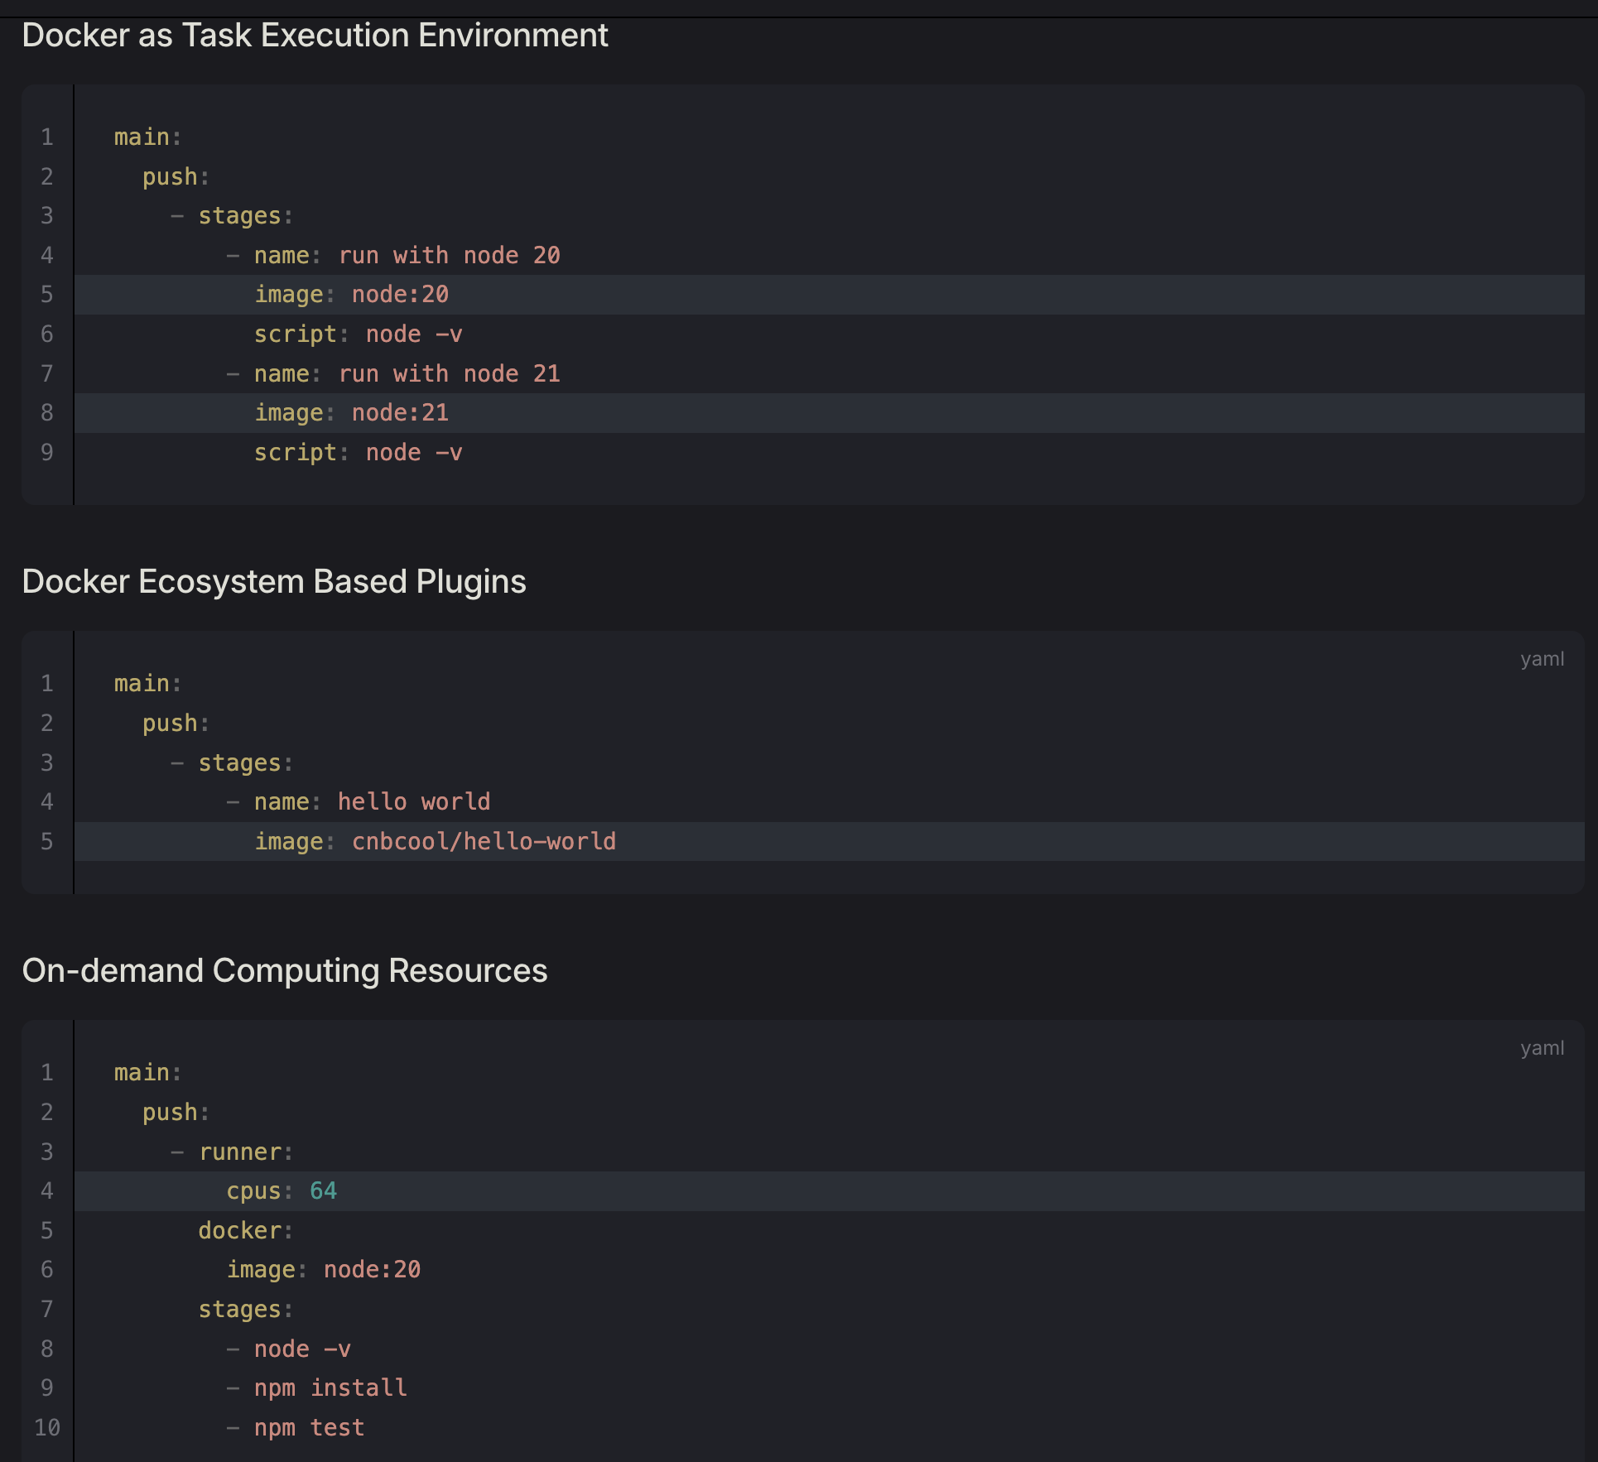
Task: Click highlighted line 'image: node:20' in first block
Action: coord(351,295)
